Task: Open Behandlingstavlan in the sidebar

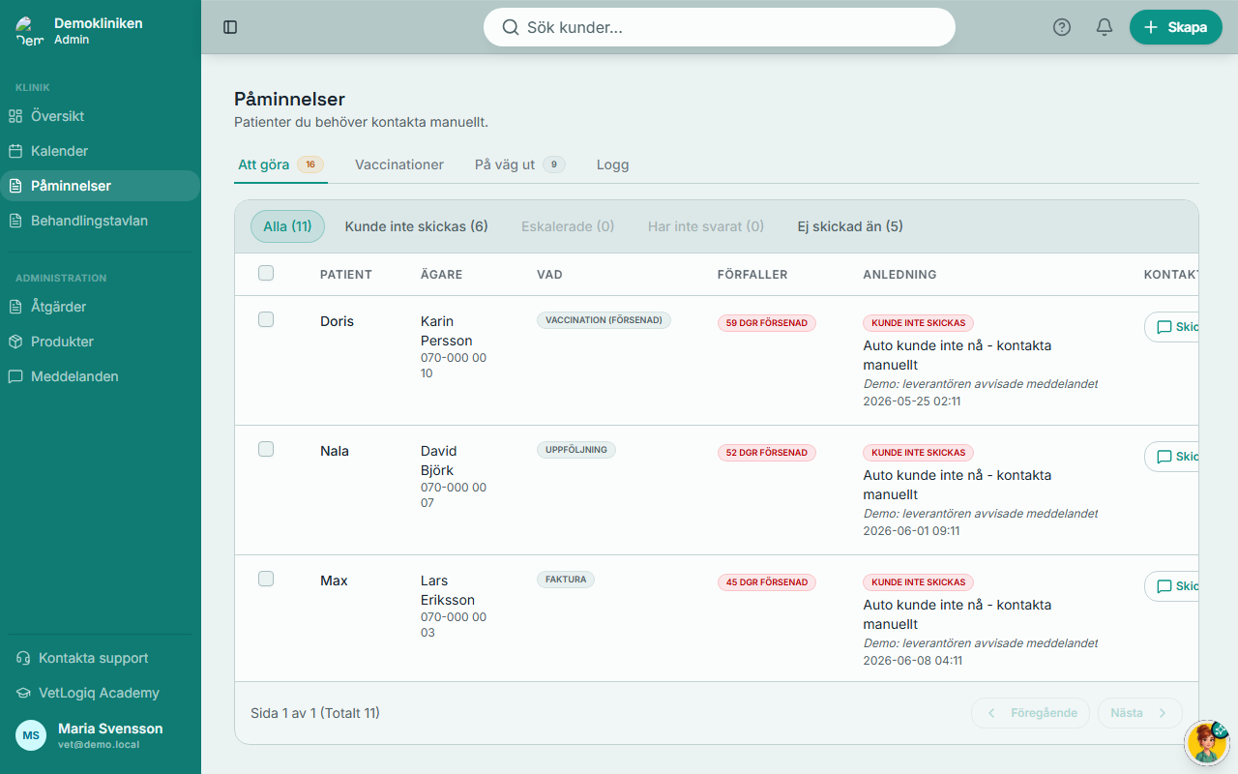Action: [101, 221]
